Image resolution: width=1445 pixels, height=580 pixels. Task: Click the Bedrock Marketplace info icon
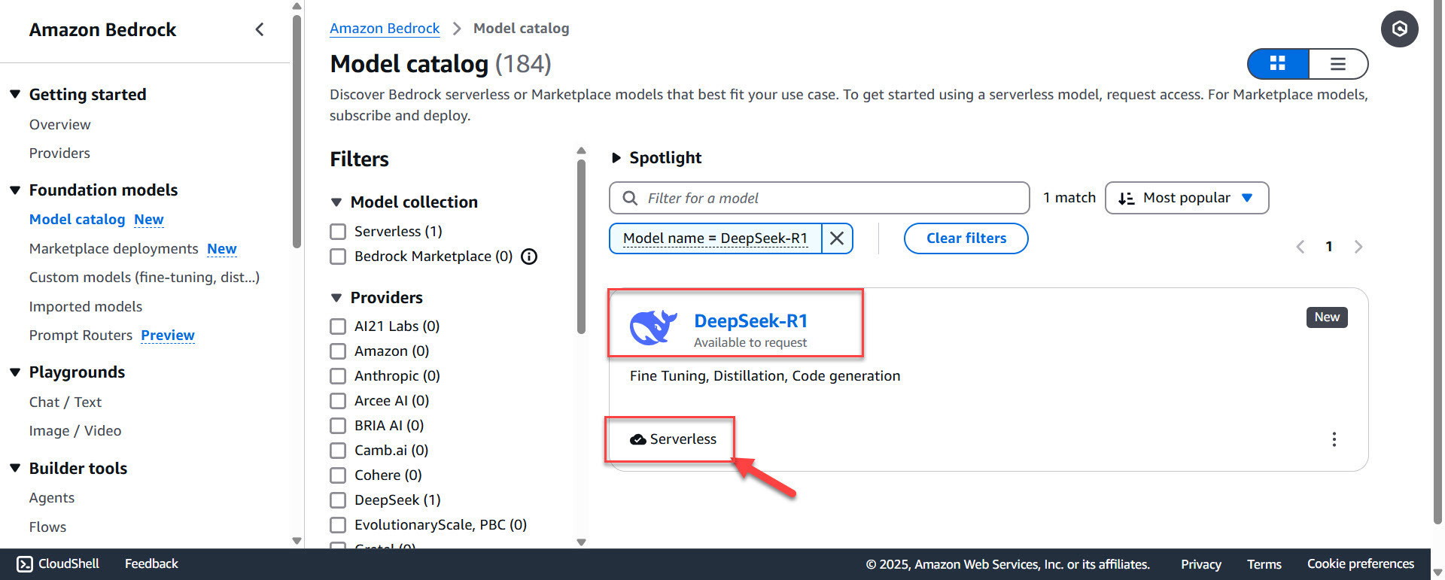(x=529, y=257)
